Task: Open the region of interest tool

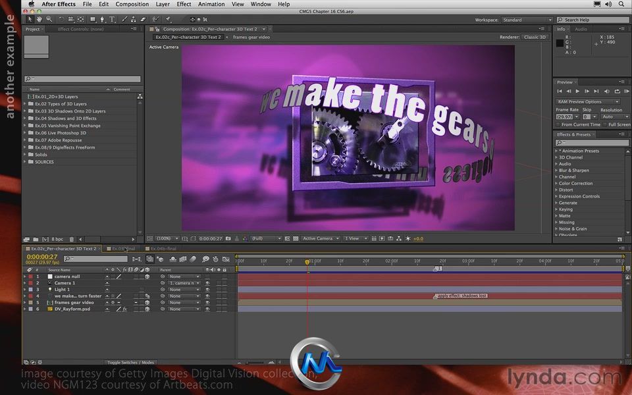Action: (193, 238)
